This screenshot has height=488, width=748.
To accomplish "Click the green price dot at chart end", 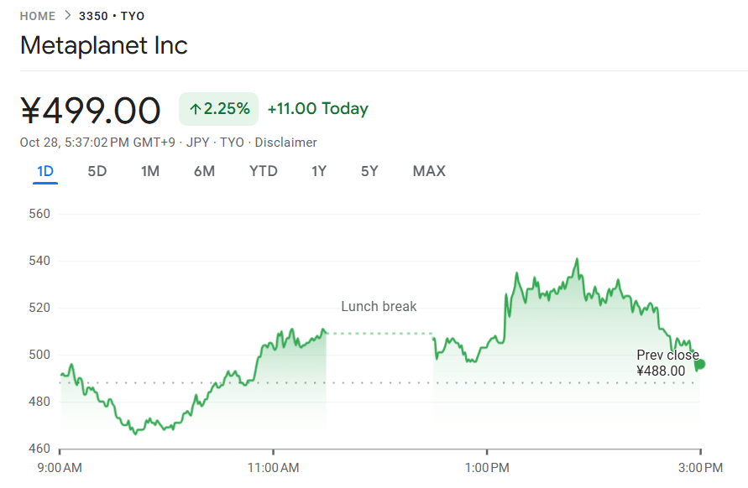I will click(x=700, y=364).
